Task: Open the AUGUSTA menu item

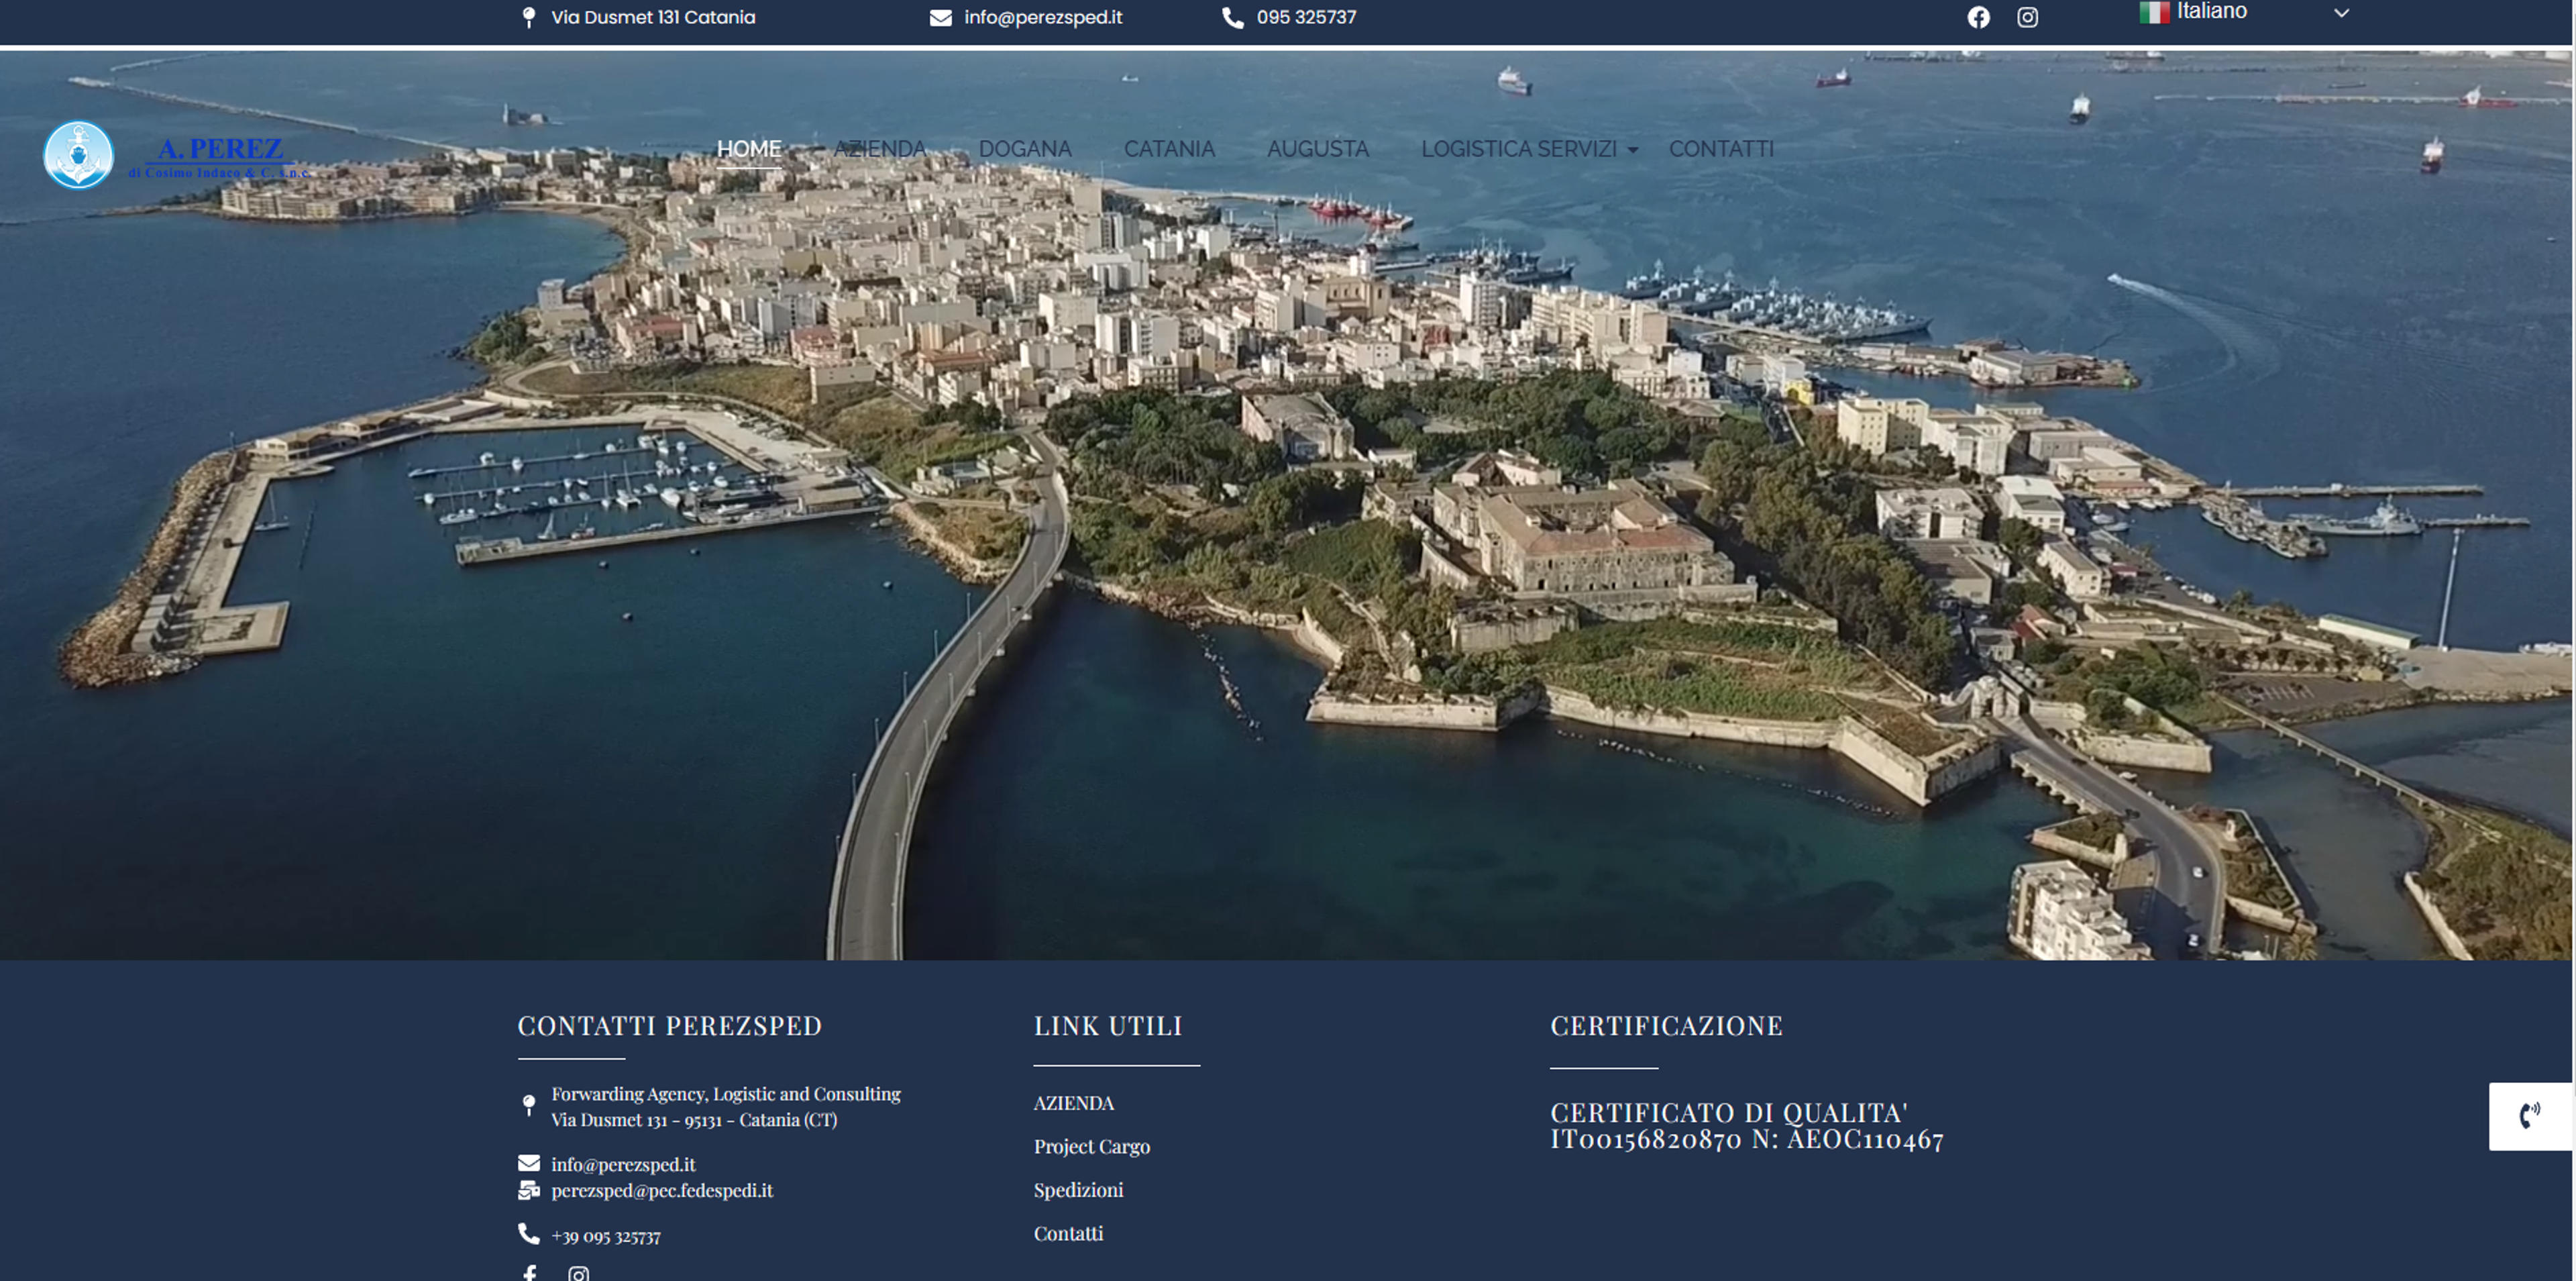Action: pyautogui.click(x=1317, y=149)
